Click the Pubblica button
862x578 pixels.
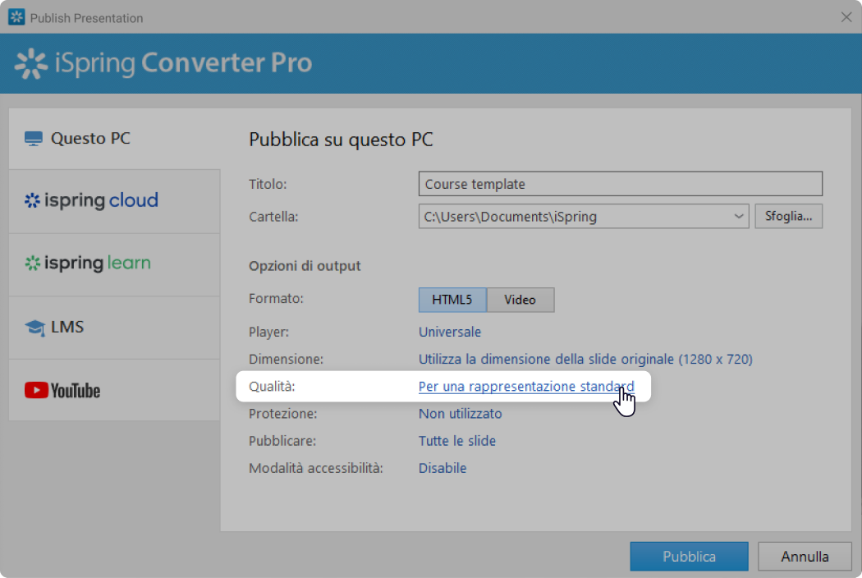coord(689,557)
